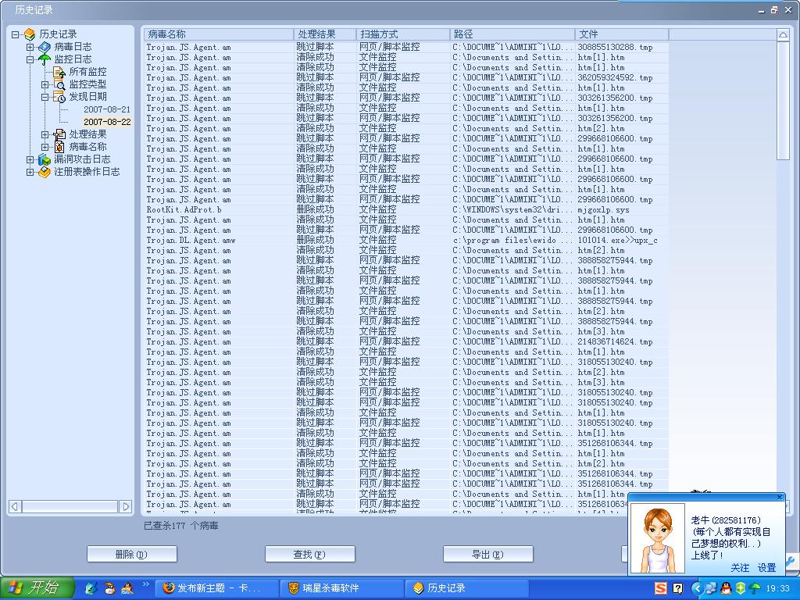Sort by 文件 column header
800x600 pixels.
[621, 34]
